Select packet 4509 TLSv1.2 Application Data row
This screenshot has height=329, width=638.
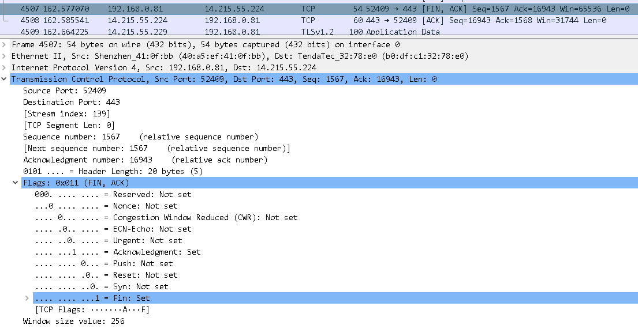(x=231, y=32)
